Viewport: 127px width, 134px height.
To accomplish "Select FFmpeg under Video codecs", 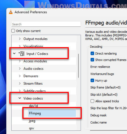I will point(35,113).
